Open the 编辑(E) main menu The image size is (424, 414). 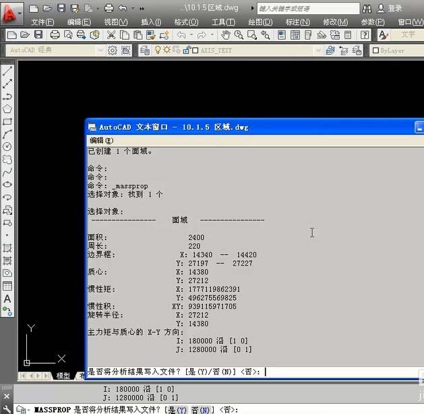[79, 22]
